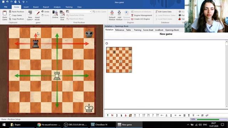Click the end variation bracket icon
Image resolution: width=228 pixels, height=128 pixels.
pyautogui.click(x=117, y=115)
